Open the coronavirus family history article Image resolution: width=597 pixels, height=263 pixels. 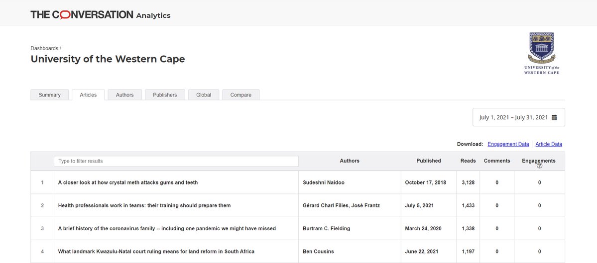click(167, 228)
